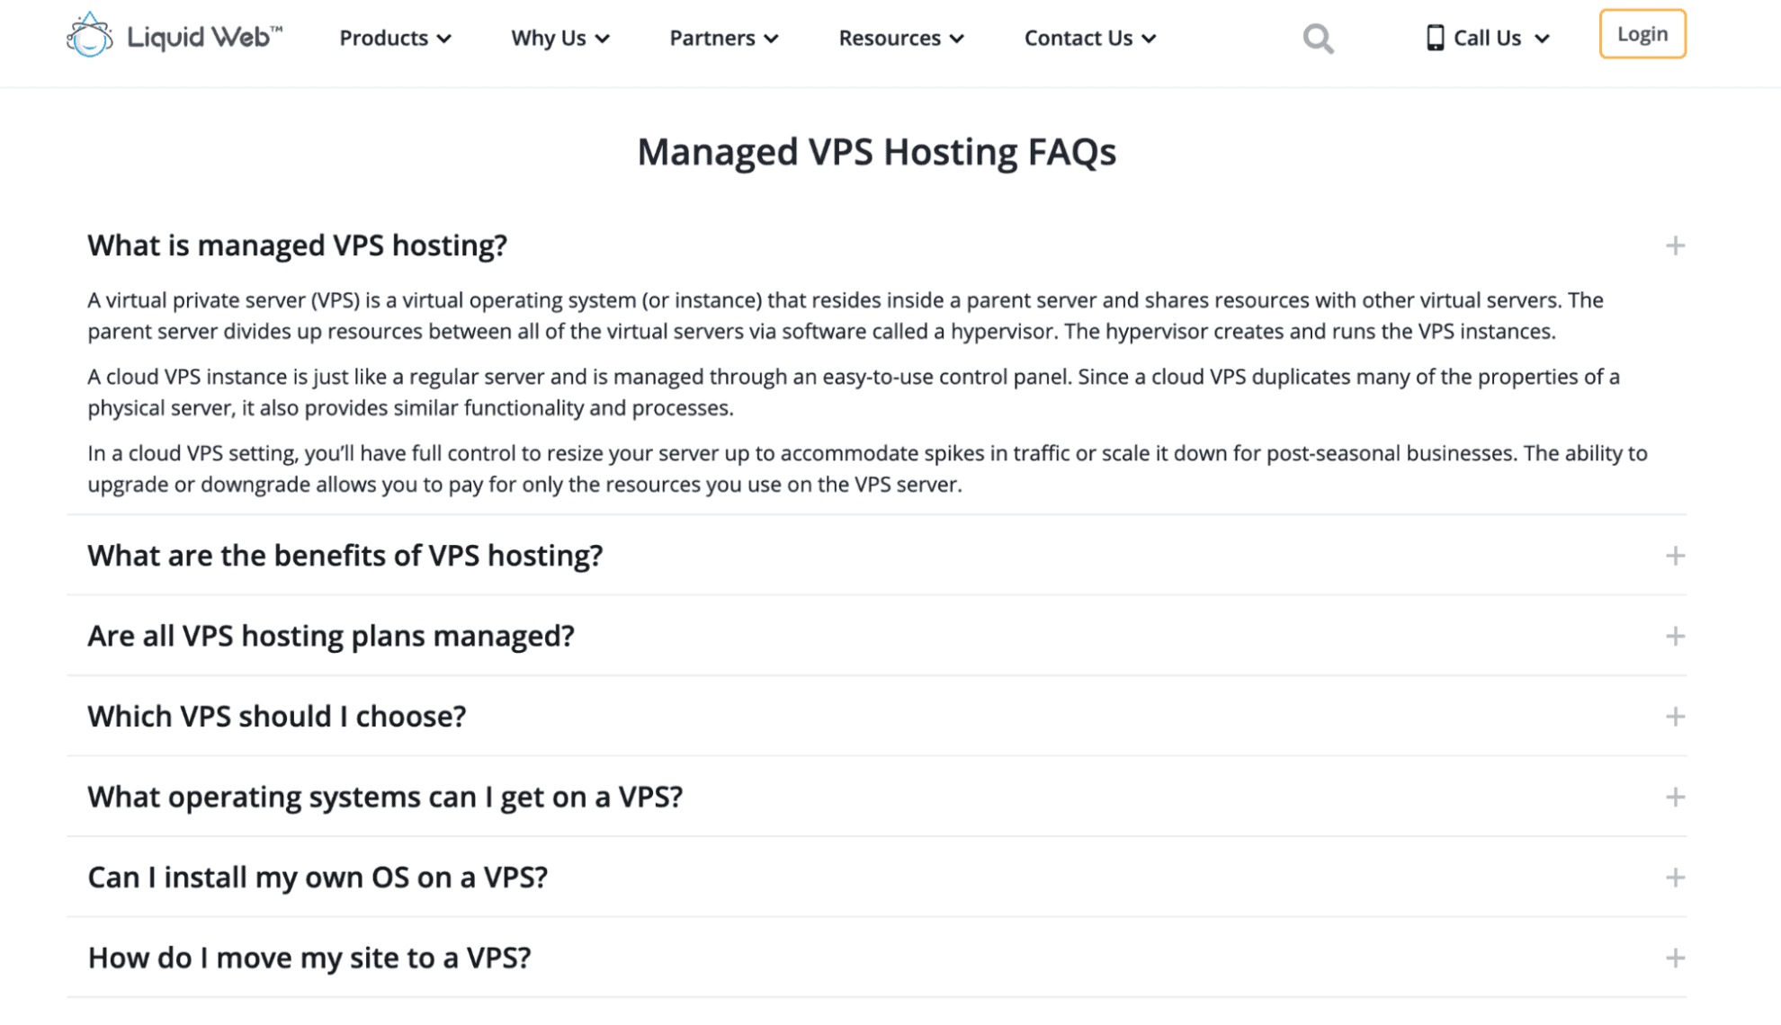Click the Liquid Web logo
The width and height of the screenshot is (1781, 1025).
pos(174,36)
